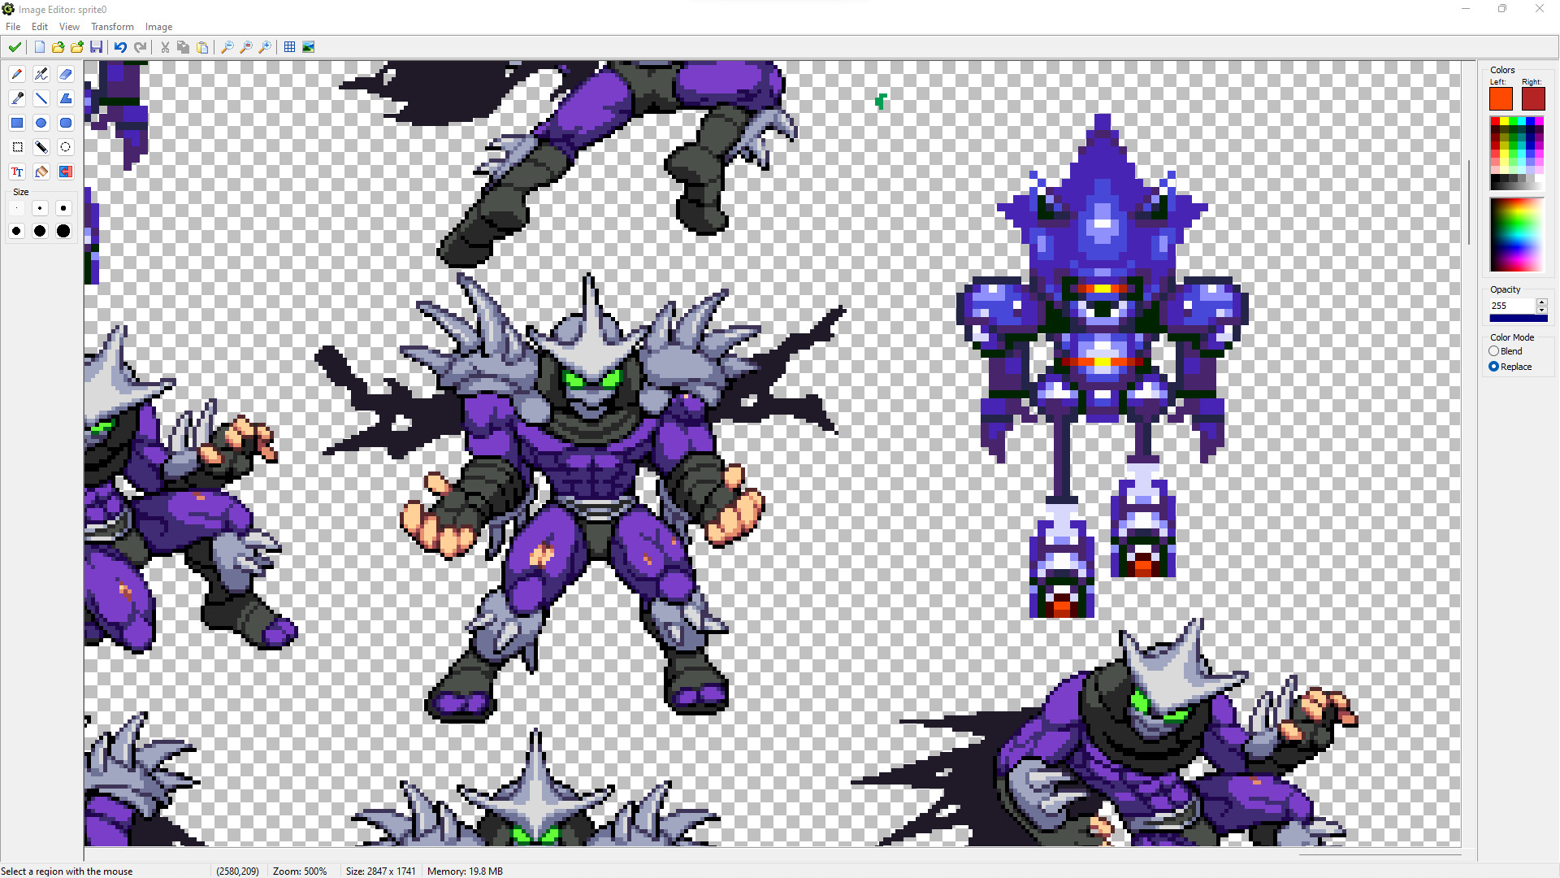Select the Ellipse drawing tool
Image resolution: width=1560 pixels, height=878 pixels.
click(x=41, y=123)
